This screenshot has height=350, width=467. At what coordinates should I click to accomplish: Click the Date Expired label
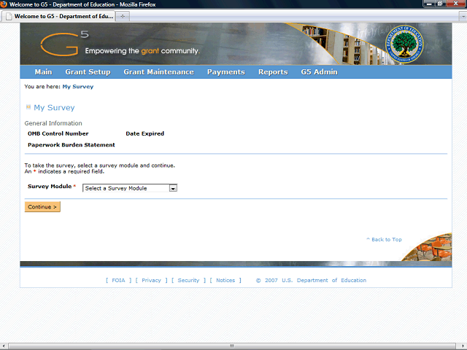pyautogui.click(x=144, y=133)
